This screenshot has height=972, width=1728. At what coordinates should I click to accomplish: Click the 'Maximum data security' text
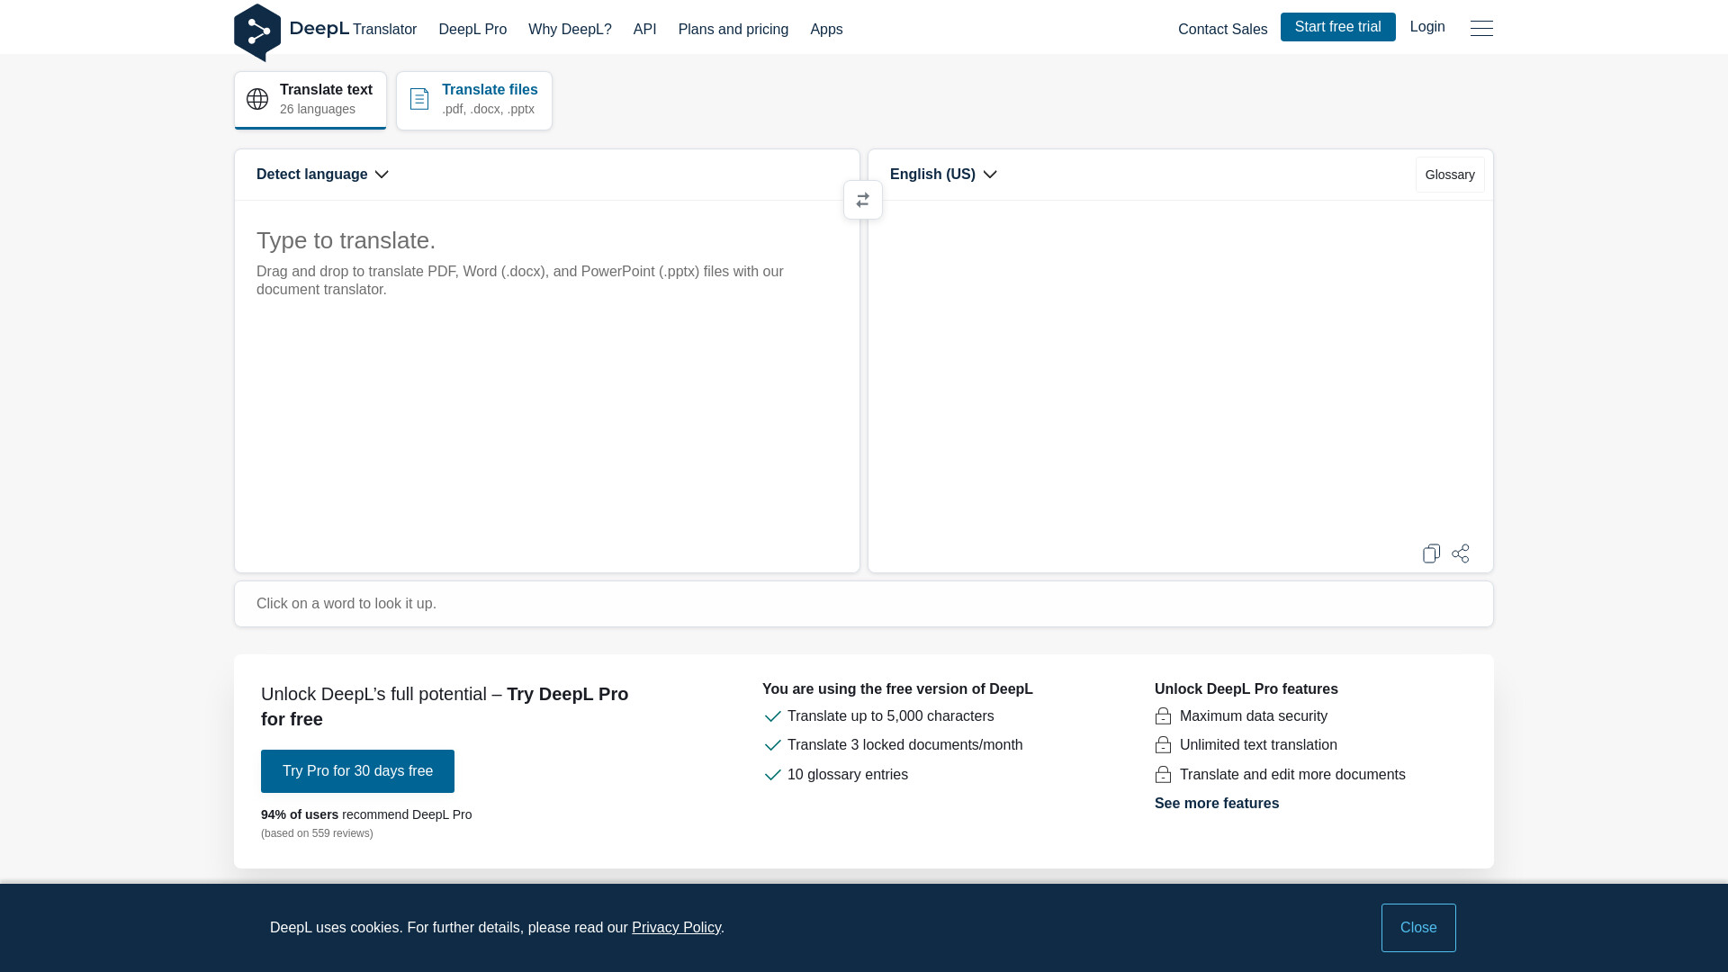point(1253,716)
